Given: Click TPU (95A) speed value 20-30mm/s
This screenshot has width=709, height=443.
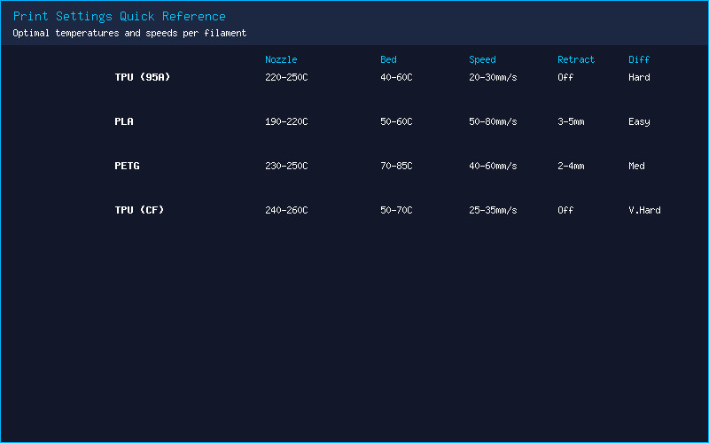Looking at the screenshot, I should pos(493,77).
